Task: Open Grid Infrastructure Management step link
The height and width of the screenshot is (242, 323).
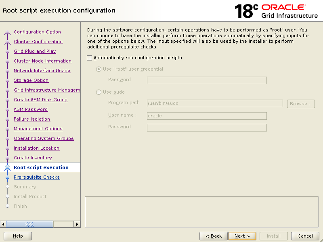Action: point(47,90)
